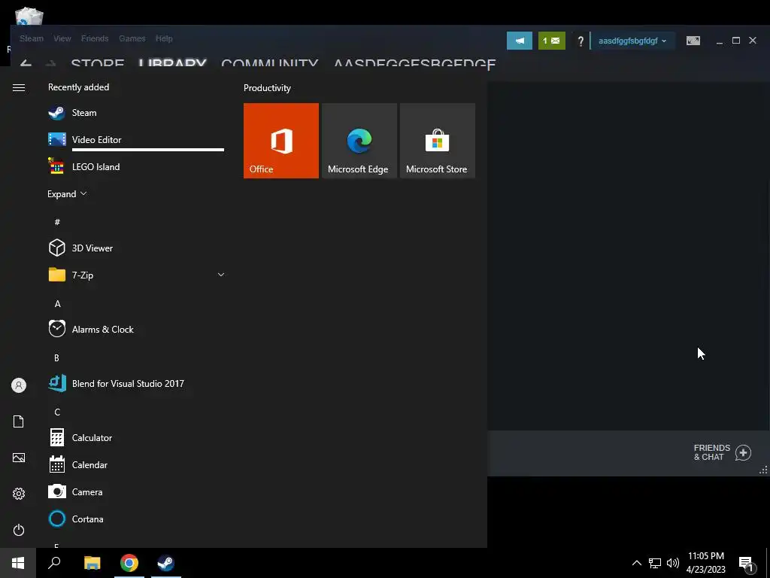The height and width of the screenshot is (578, 770).
Task: Jump to the B letter header
Action: point(56,357)
